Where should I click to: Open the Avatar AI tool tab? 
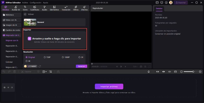(16, 8)
